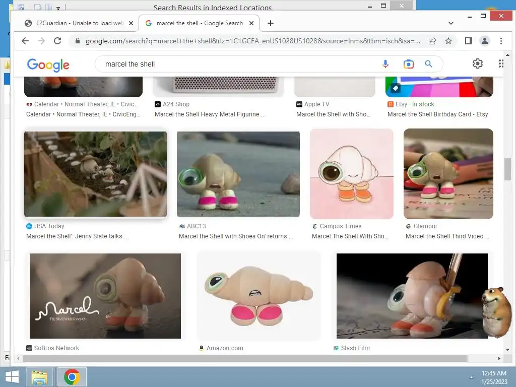Click the Amazon.com source label

click(x=225, y=348)
